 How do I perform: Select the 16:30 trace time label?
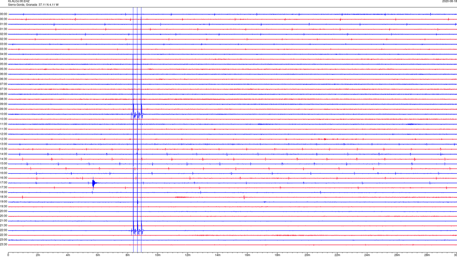point(3,178)
